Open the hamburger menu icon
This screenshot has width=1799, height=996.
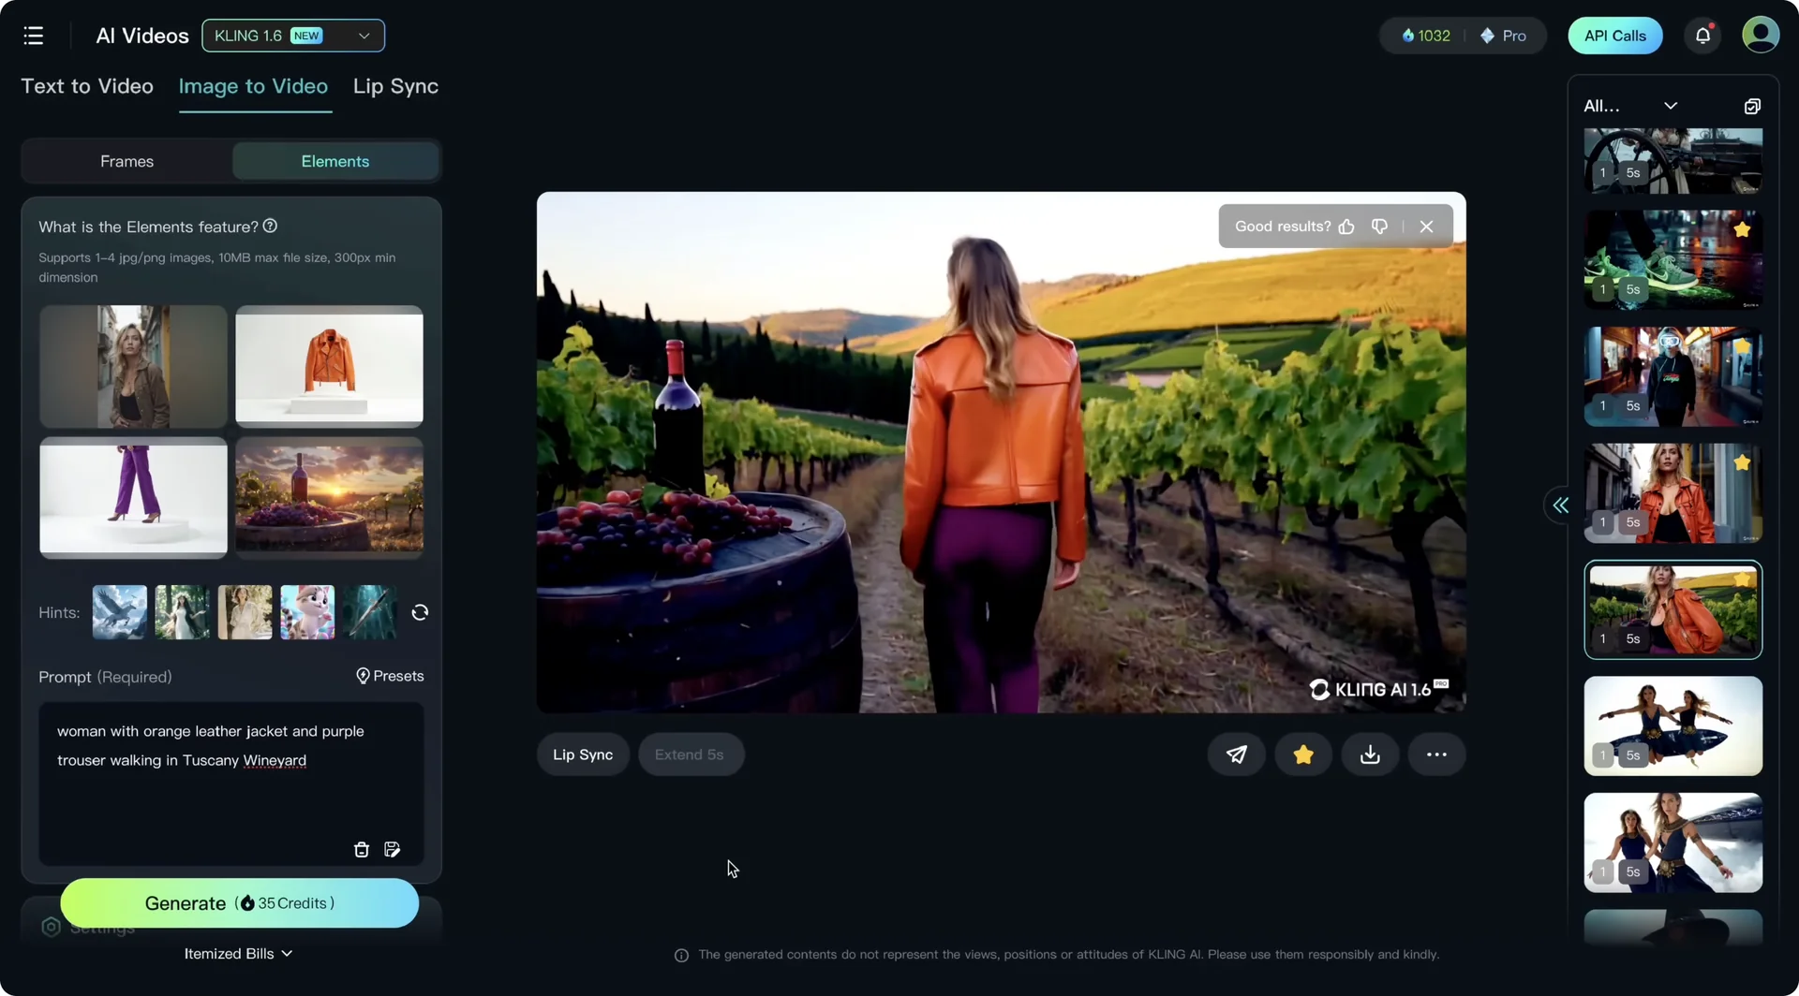pos(34,36)
